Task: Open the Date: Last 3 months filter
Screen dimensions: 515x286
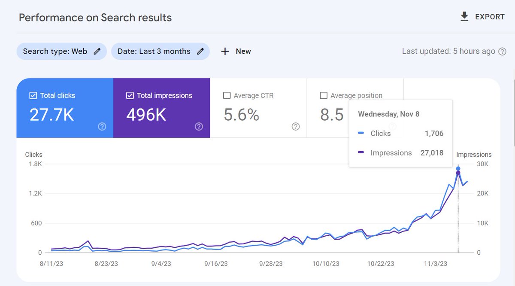Action: 154,51
